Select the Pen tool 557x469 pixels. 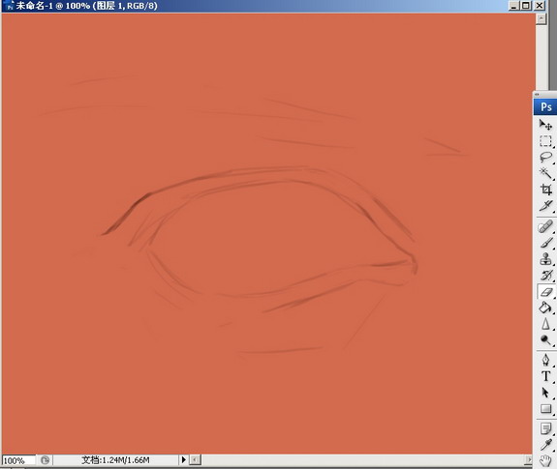(x=545, y=360)
